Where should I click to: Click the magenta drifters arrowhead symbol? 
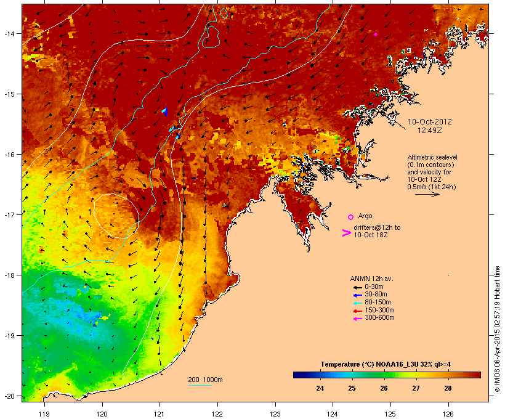click(x=347, y=233)
